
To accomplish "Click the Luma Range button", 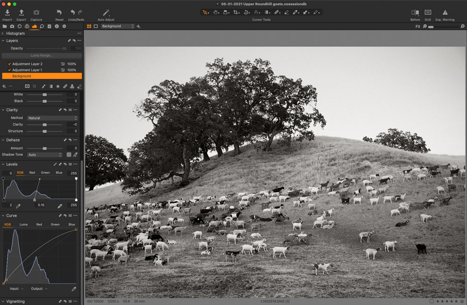I will click(42, 56).
